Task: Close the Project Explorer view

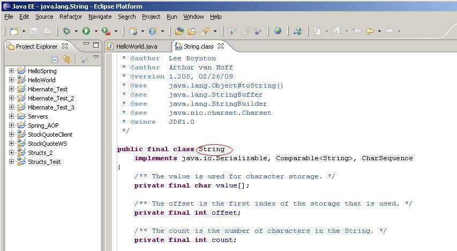Action: click(x=65, y=46)
